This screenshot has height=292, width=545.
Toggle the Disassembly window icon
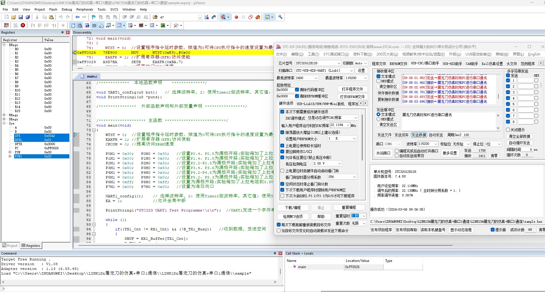[x=80, y=25]
